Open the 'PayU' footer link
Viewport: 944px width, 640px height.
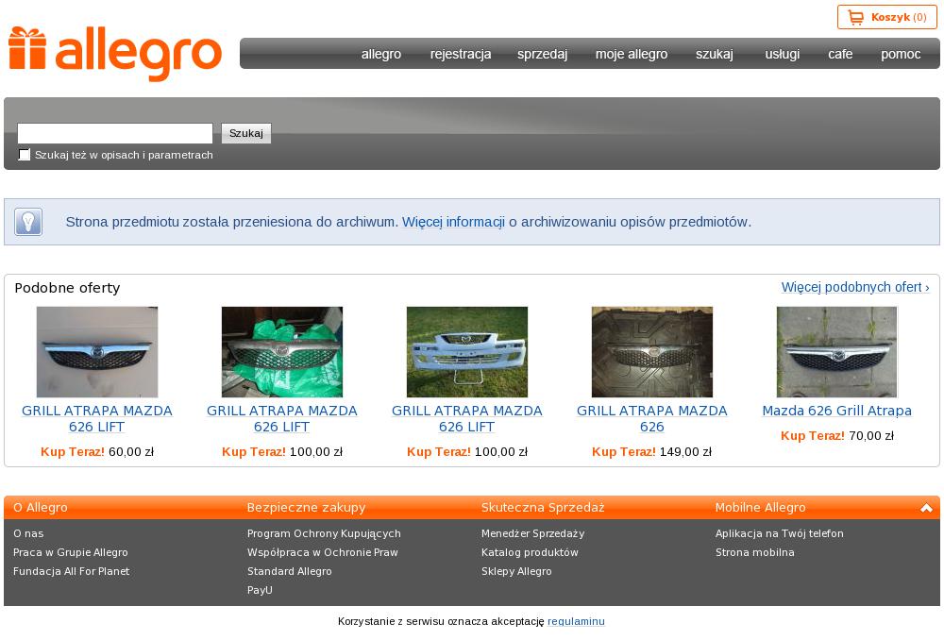click(260, 590)
